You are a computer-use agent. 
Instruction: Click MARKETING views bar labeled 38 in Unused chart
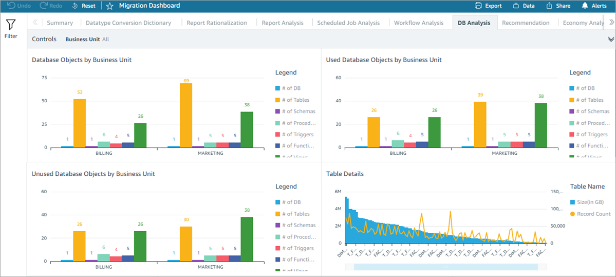pos(247,239)
